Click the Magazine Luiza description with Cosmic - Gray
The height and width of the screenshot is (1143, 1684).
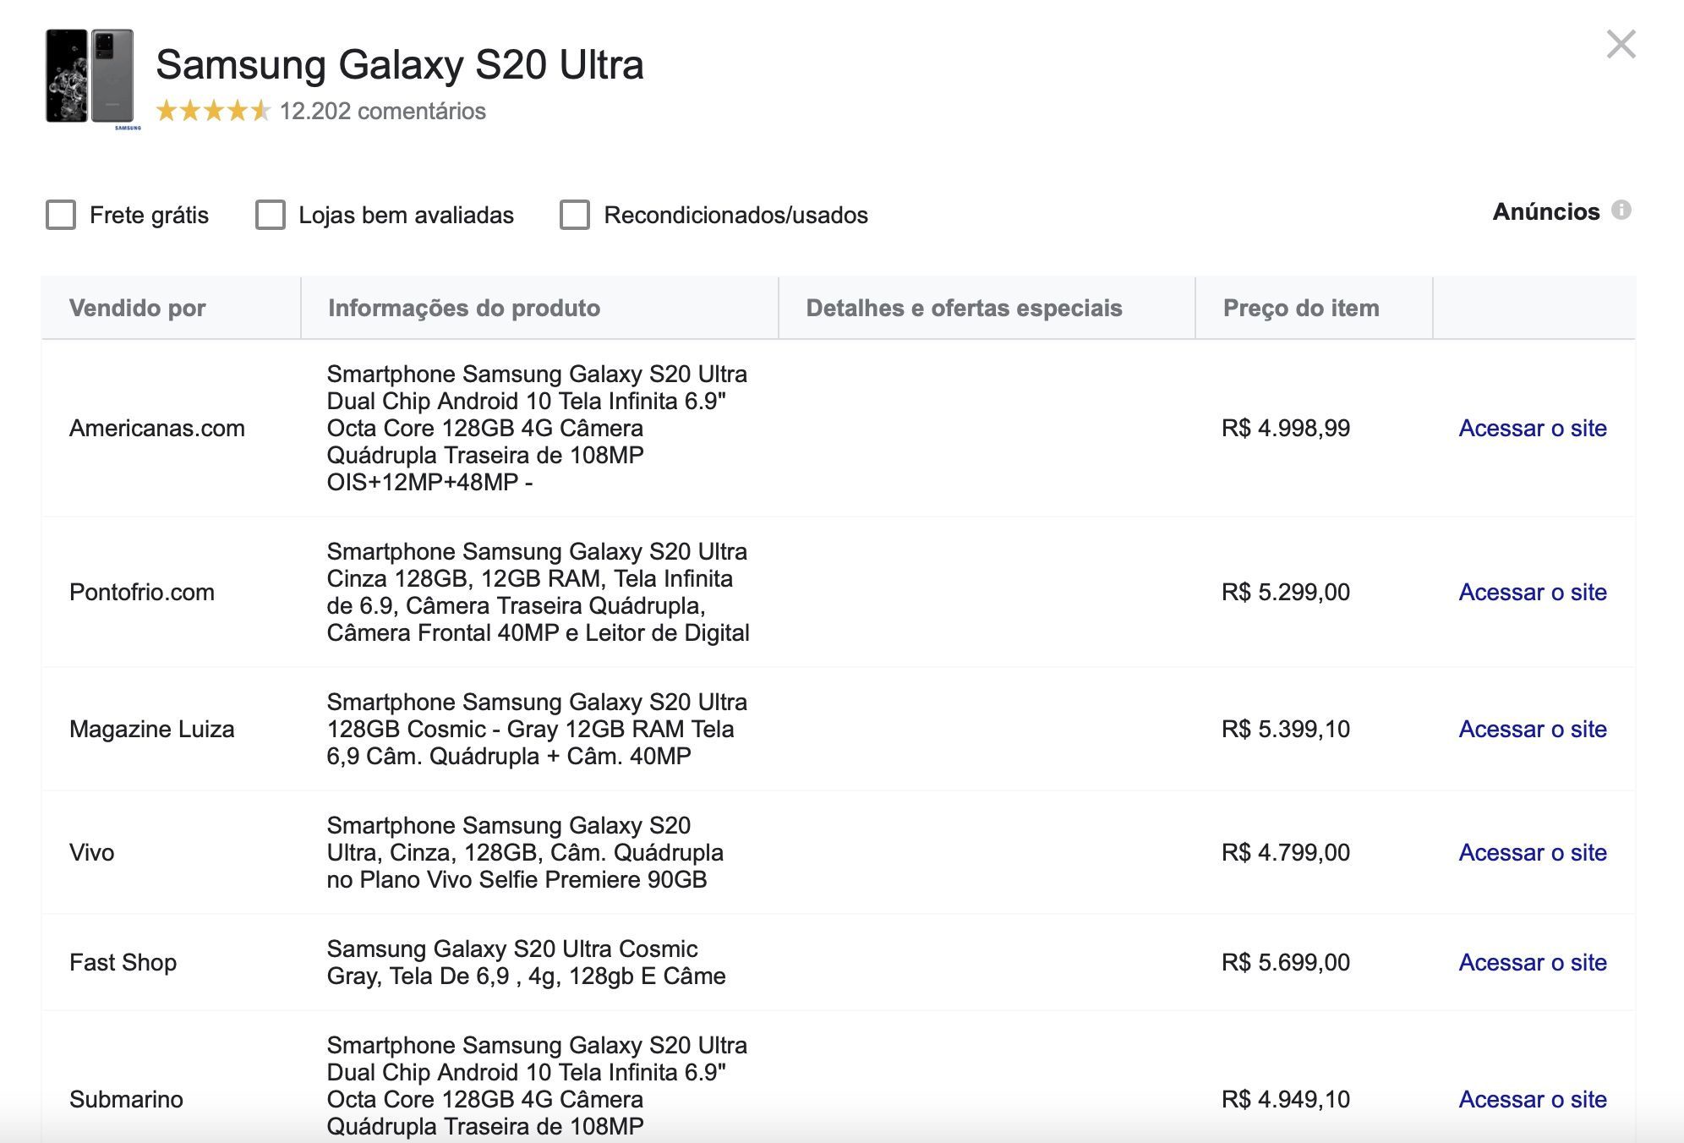[x=537, y=729]
